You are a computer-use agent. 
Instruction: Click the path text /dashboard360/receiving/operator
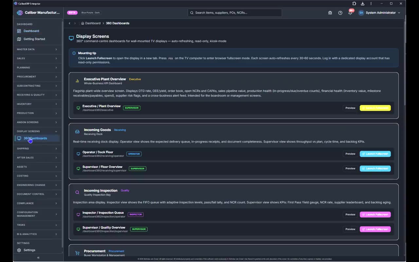(x=103, y=156)
